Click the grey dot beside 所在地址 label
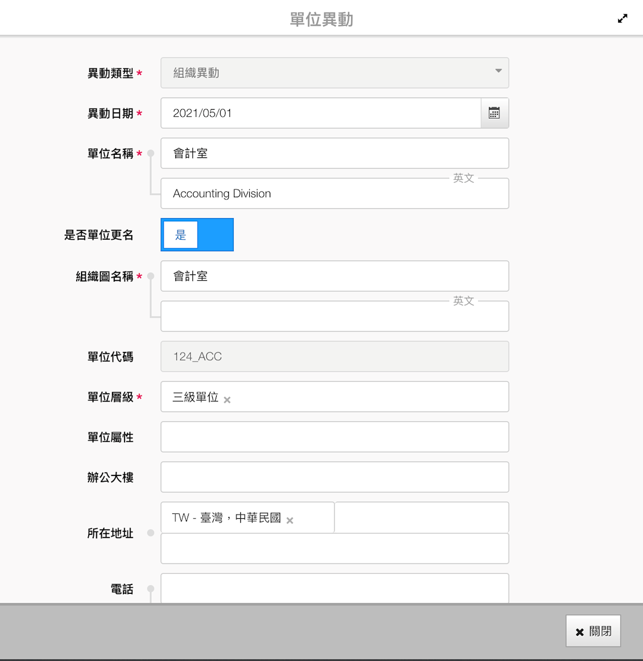This screenshot has height=661, width=643. click(151, 533)
